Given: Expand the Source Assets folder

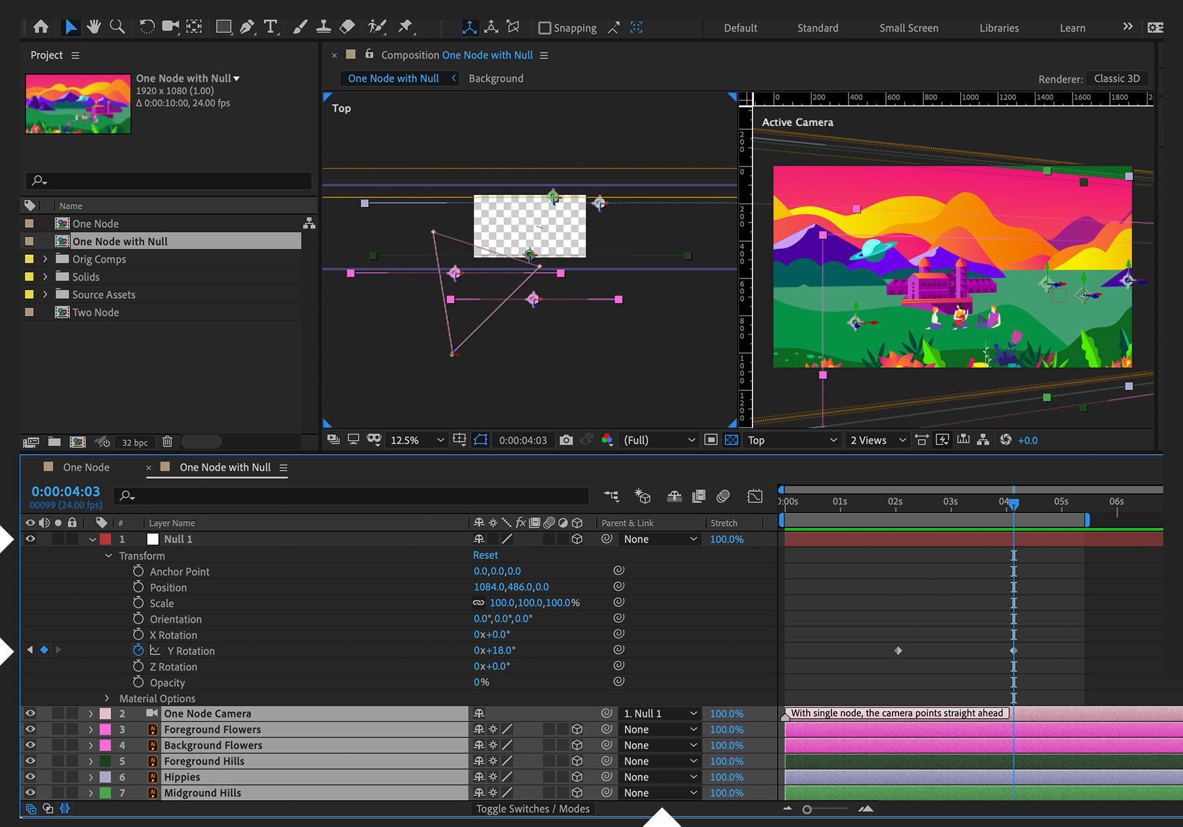Looking at the screenshot, I should [45, 294].
